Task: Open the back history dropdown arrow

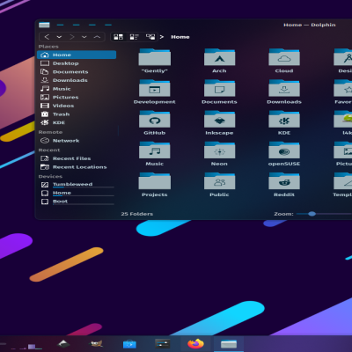Action: point(59,37)
